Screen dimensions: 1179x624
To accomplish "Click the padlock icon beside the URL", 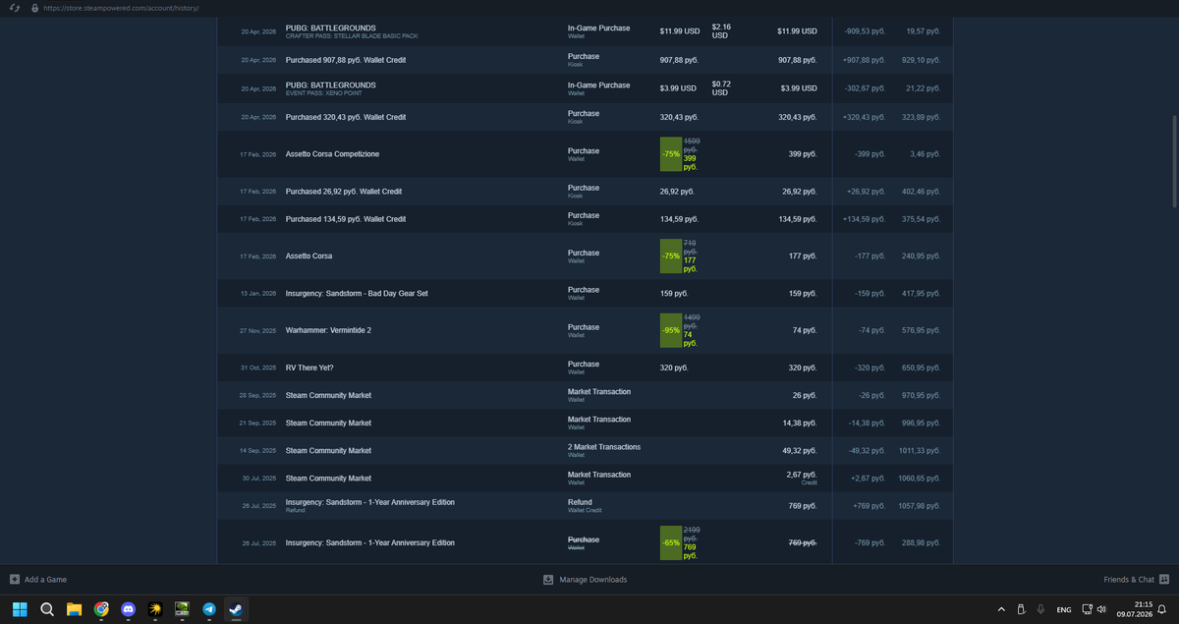I will pyautogui.click(x=34, y=8).
